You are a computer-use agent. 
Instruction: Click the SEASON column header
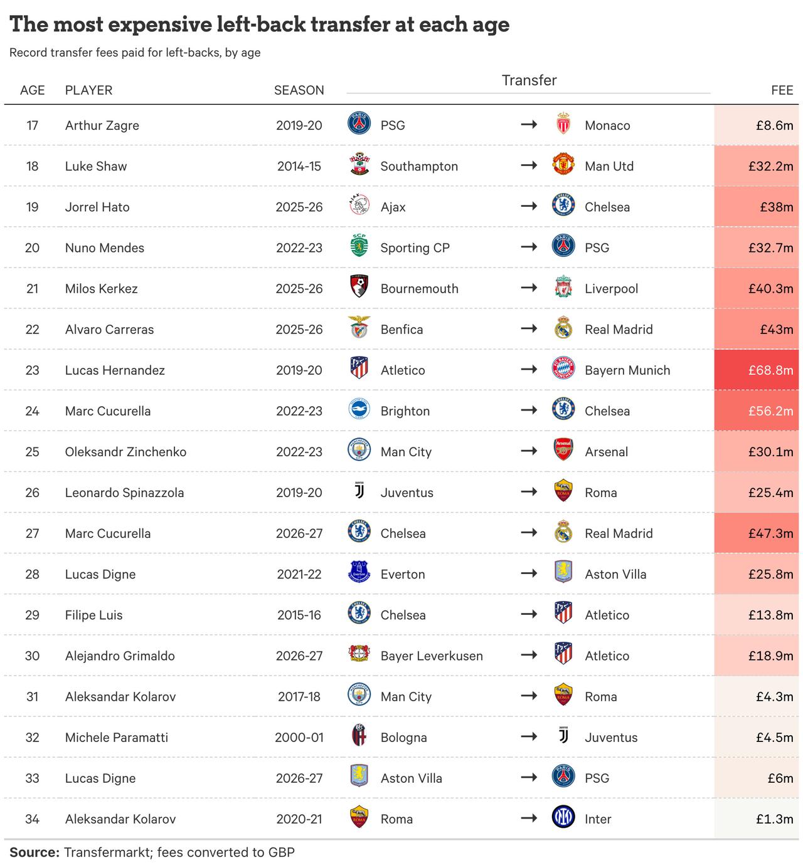[299, 90]
